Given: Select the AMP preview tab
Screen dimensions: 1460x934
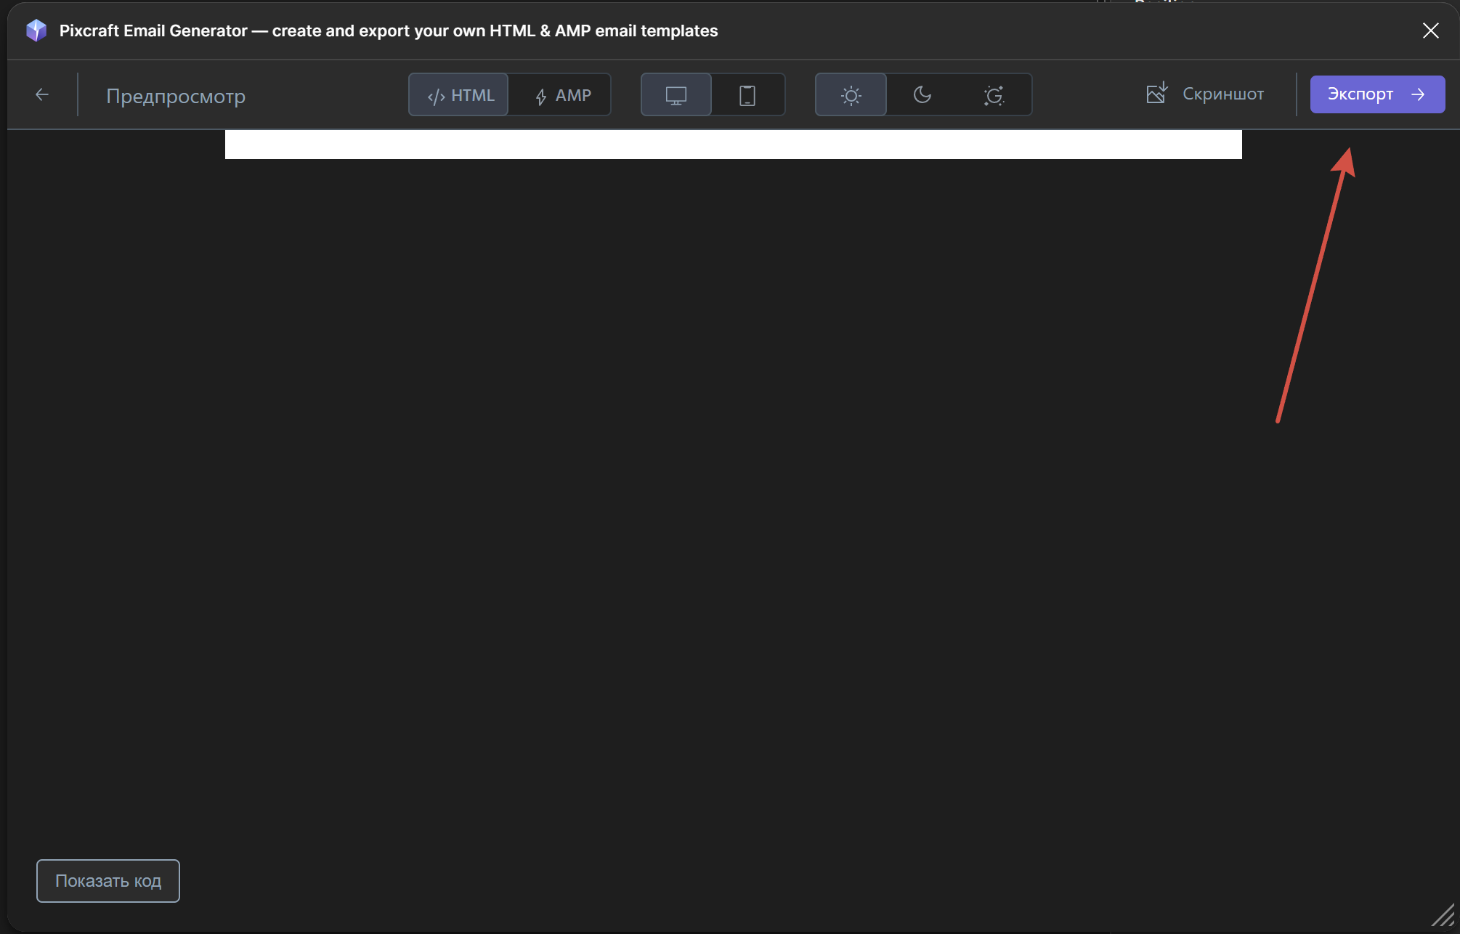Looking at the screenshot, I should coord(561,95).
